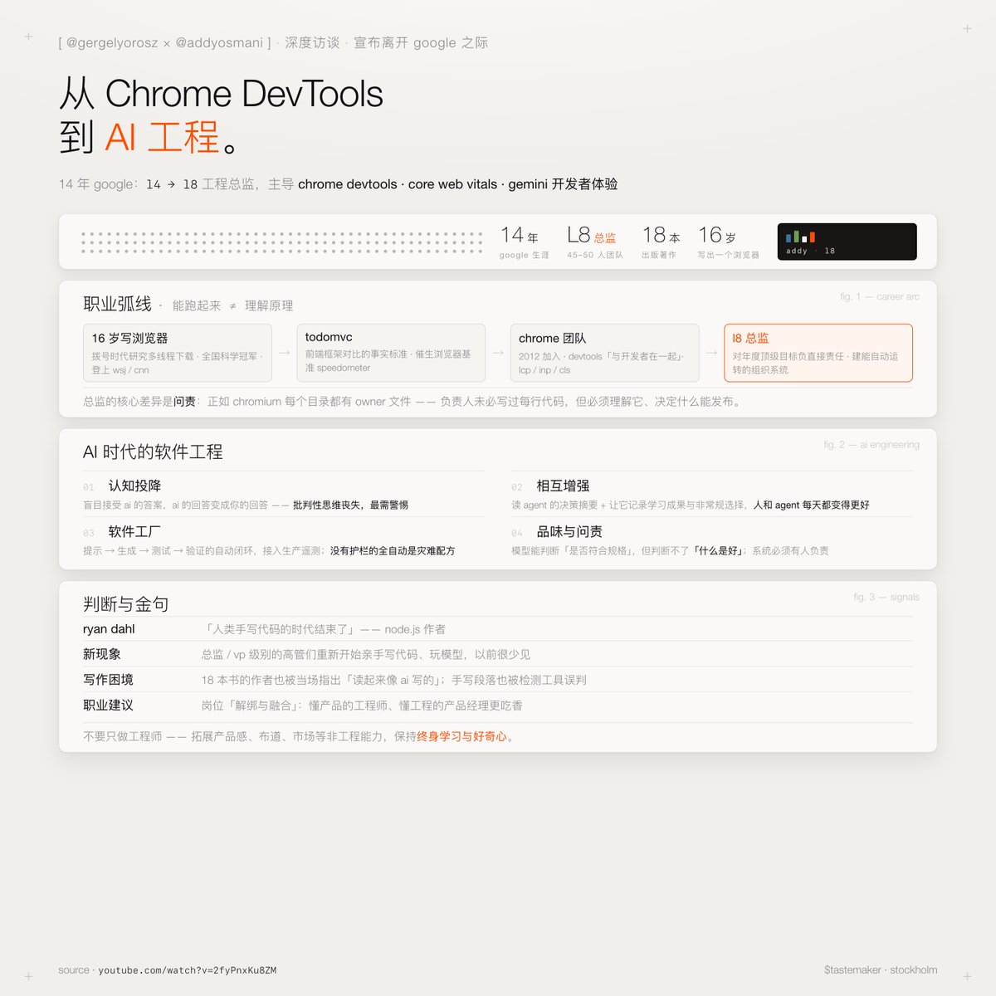This screenshot has height=996, width=996.
Task: Select item 03 软件工厂
Action: tap(284, 540)
